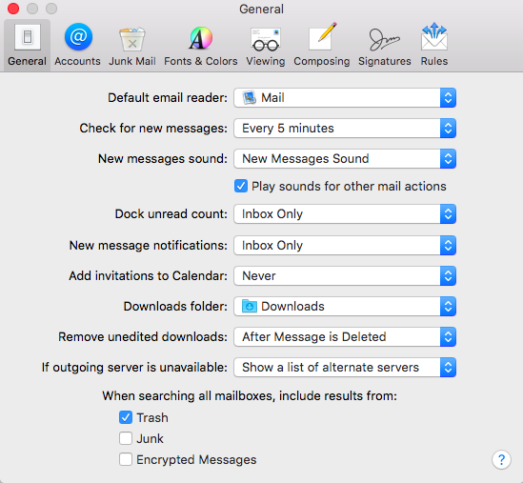Change the Add invitations to Calendar setting
Screen dimensions: 523x483
pos(345,276)
